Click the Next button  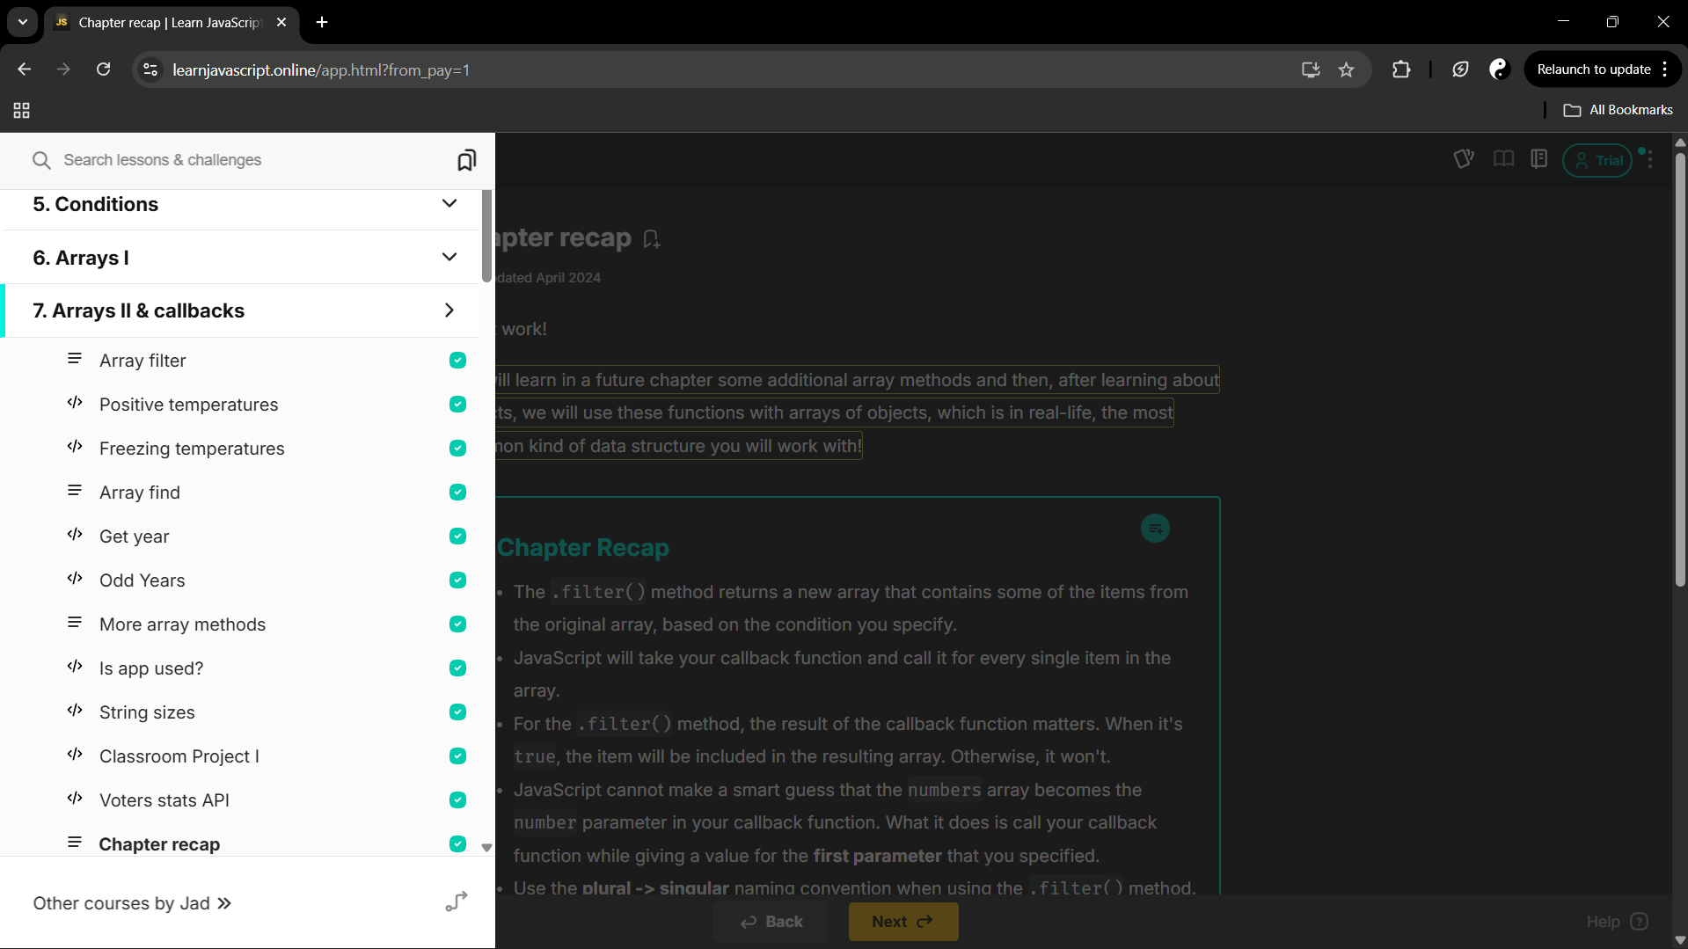[x=902, y=922]
